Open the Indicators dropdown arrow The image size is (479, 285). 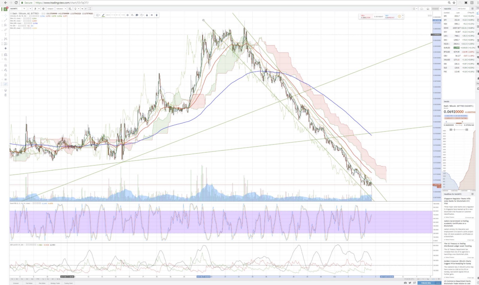pyautogui.click(x=65, y=9)
